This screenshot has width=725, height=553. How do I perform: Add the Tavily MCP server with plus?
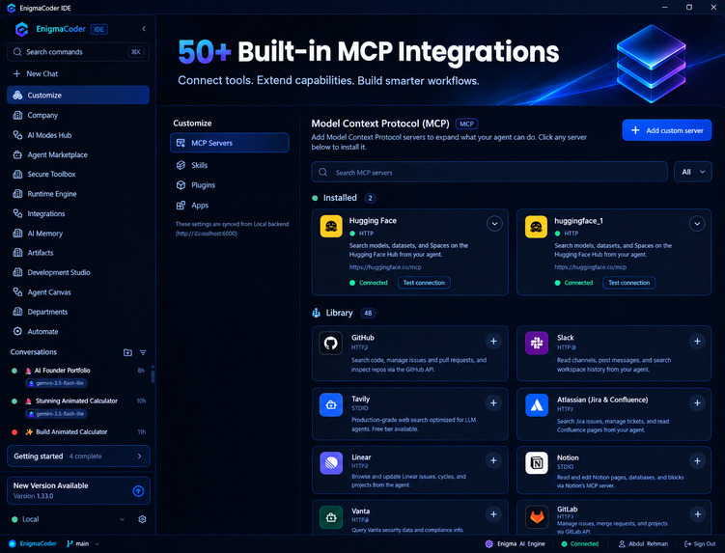pyautogui.click(x=493, y=402)
